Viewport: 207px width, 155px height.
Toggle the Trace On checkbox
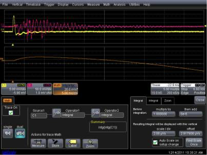coord(11,112)
